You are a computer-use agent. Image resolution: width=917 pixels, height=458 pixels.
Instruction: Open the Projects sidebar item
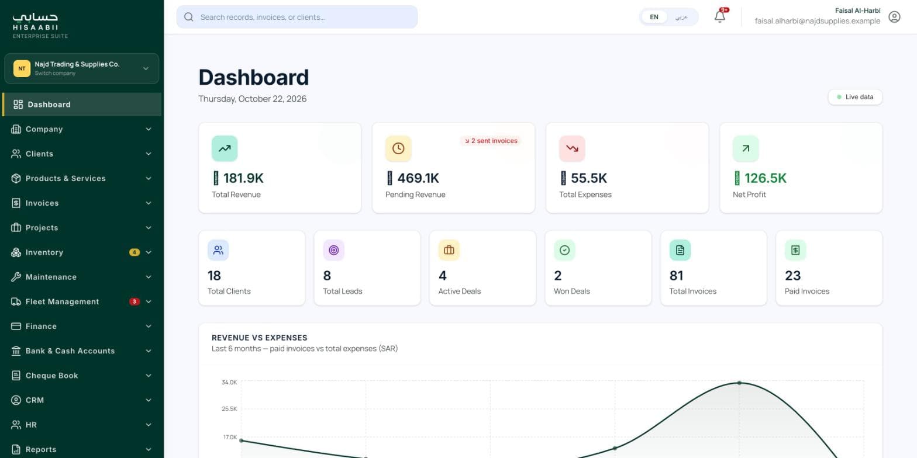pyautogui.click(x=82, y=228)
